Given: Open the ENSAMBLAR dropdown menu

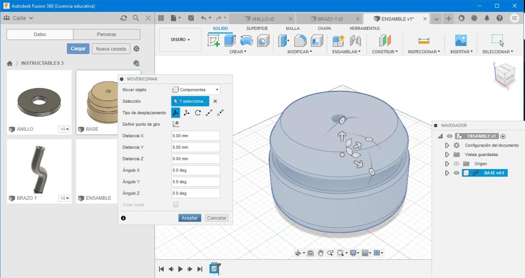Looking at the screenshot, I should pos(346,52).
